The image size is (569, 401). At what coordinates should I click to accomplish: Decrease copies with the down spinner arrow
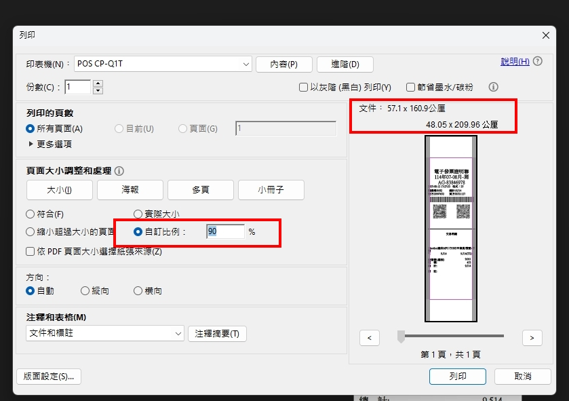(98, 90)
